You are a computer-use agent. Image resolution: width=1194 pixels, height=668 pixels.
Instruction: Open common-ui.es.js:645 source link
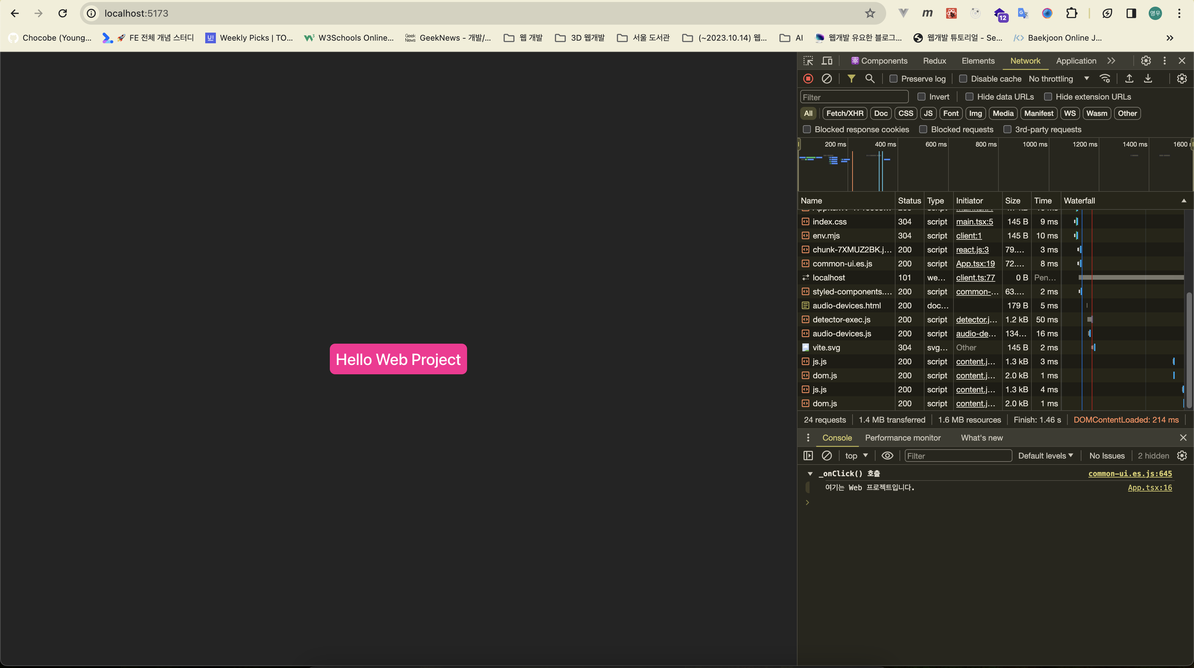(1130, 474)
